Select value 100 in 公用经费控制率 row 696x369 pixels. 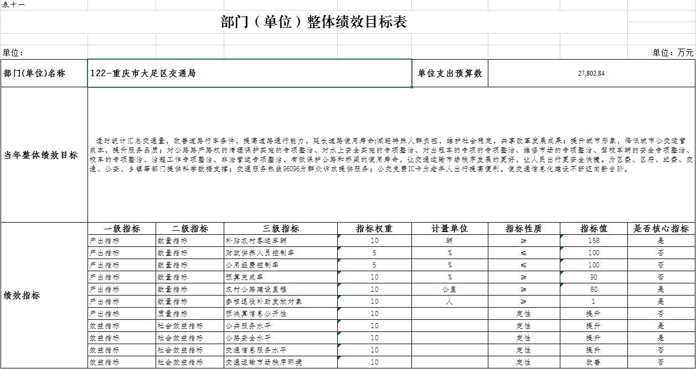point(594,265)
